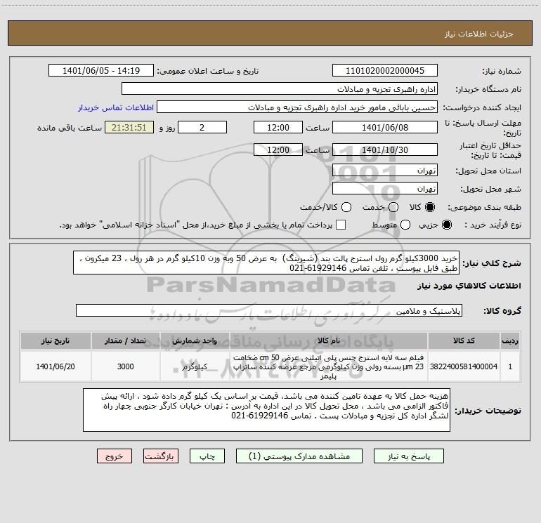Click the چاپ print button

(x=207, y=456)
